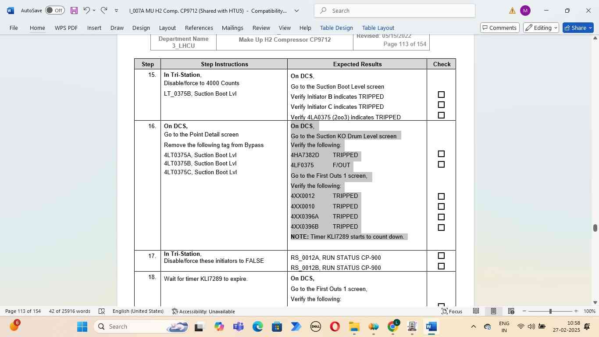
Task: Select the Table Design tab
Action: pos(336,28)
